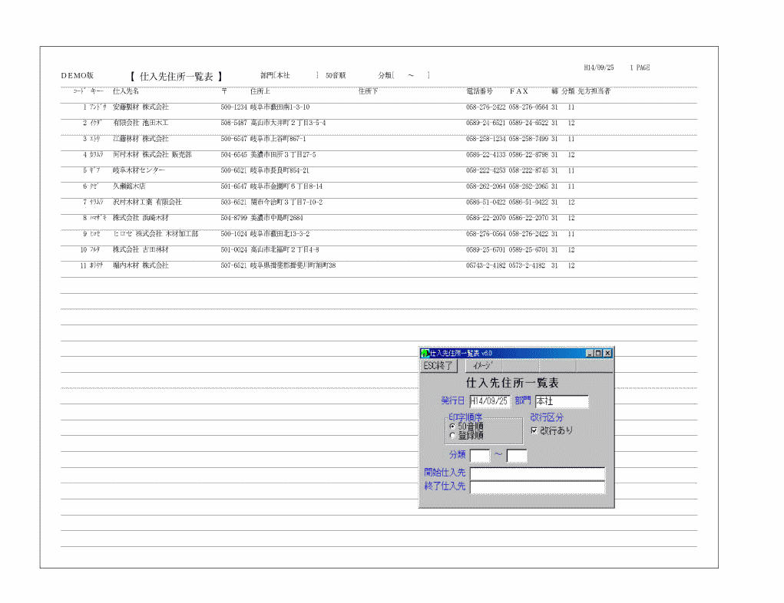784x603 pixels.
Task: Click the supplier name 岐阜木材センター
Action: point(139,170)
